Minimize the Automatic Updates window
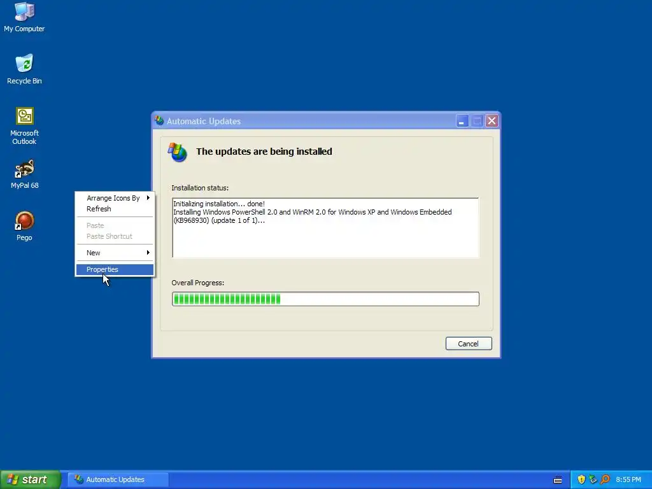Viewport: 652px width, 489px height. [462, 121]
